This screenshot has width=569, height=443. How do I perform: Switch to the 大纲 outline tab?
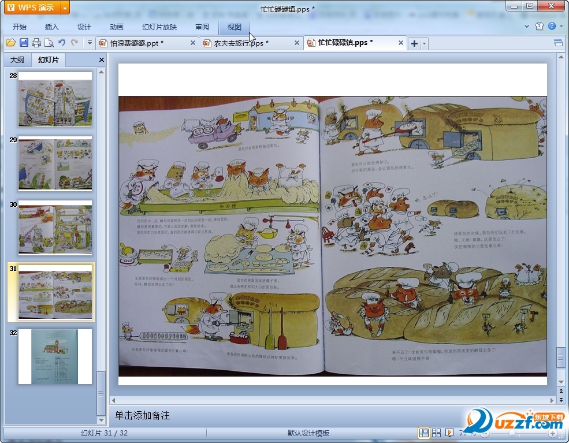click(x=17, y=60)
